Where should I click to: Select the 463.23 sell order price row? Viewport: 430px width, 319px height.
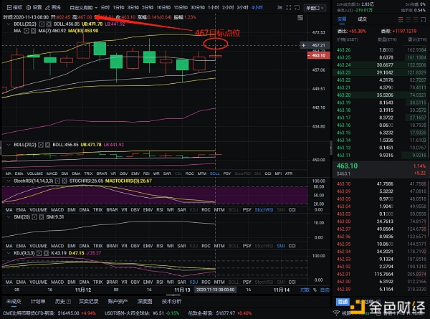[x=381, y=72]
